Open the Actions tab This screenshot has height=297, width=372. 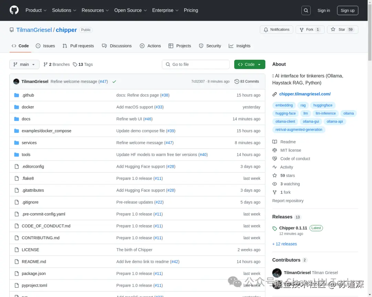click(x=151, y=46)
